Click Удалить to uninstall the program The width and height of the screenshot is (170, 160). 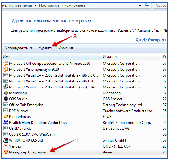tap(46, 48)
